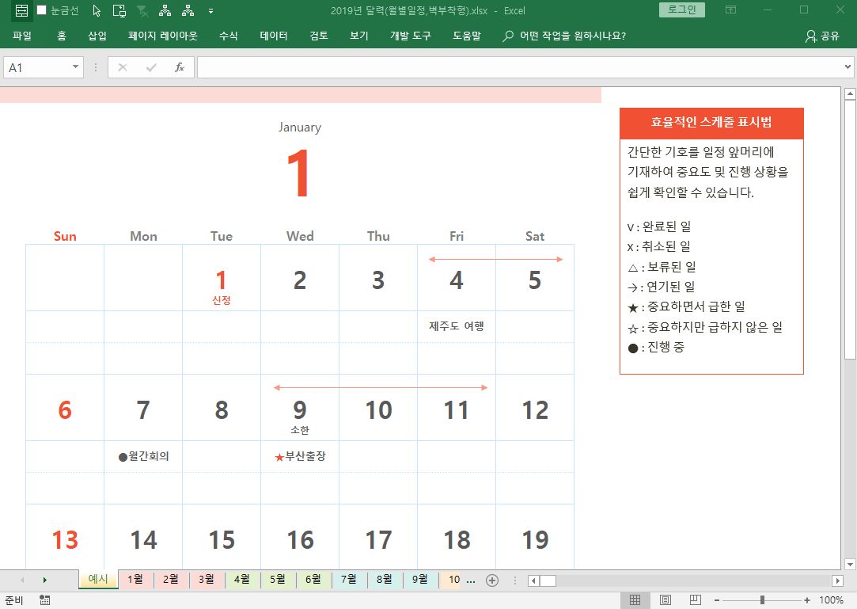The height and width of the screenshot is (609, 857).
Task: Go to the 9월 sheet tab
Action: [x=419, y=579]
